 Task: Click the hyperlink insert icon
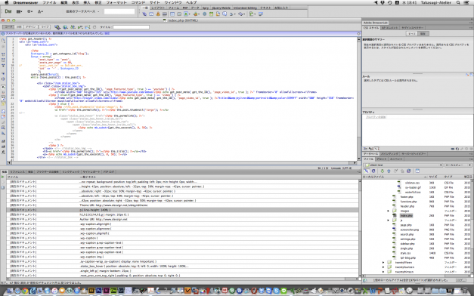[x=144, y=14]
